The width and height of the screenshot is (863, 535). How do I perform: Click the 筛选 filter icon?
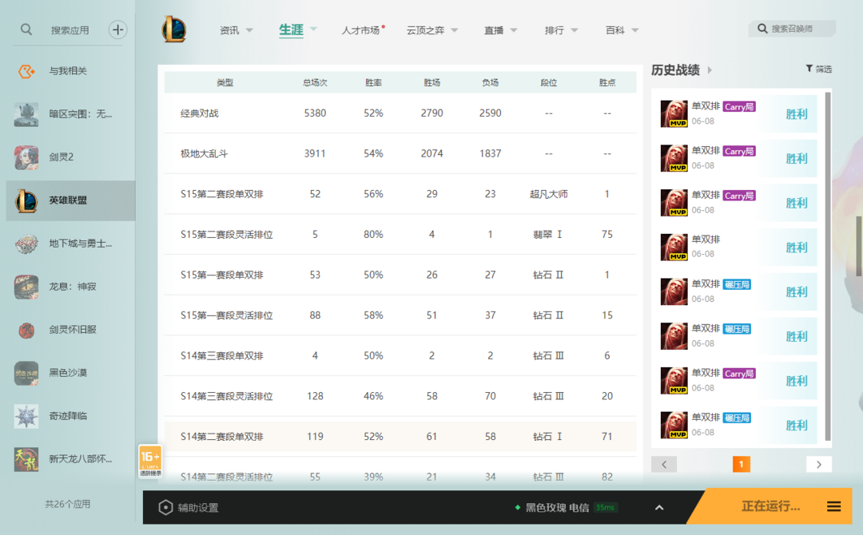809,69
